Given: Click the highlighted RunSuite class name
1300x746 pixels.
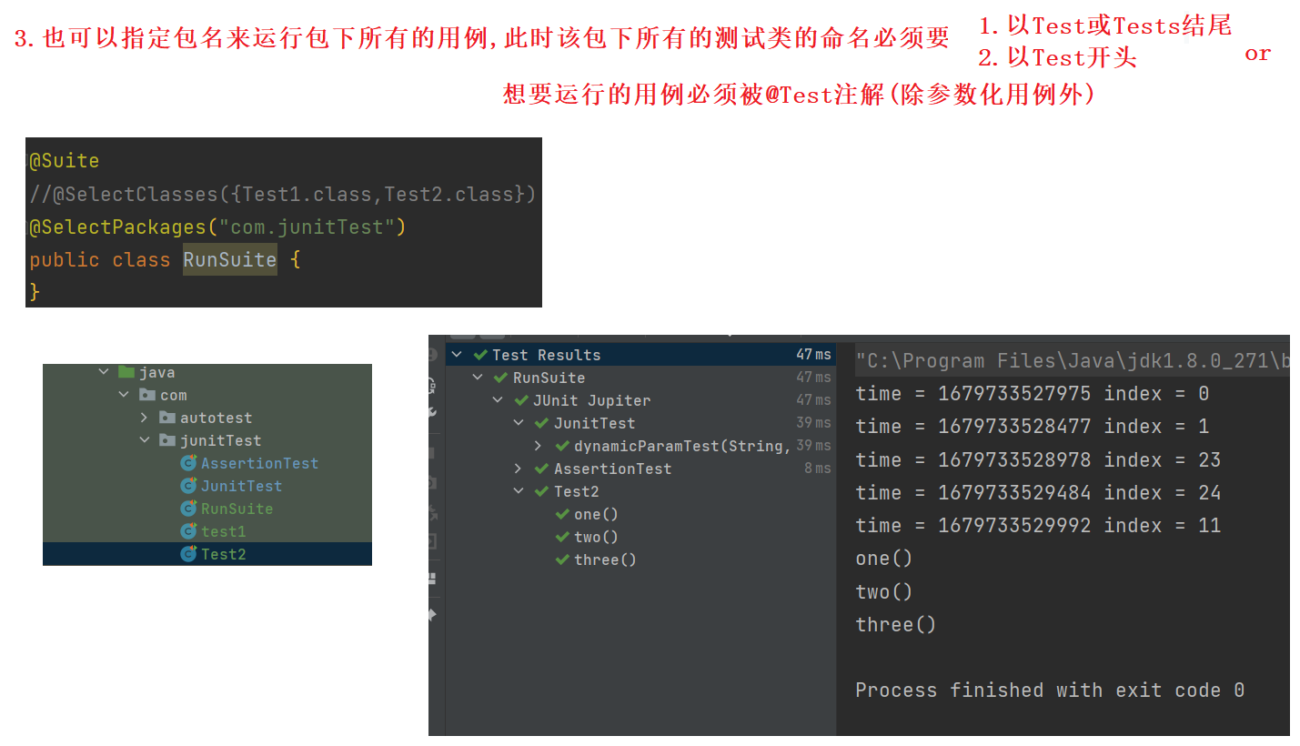Looking at the screenshot, I should point(230,260).
